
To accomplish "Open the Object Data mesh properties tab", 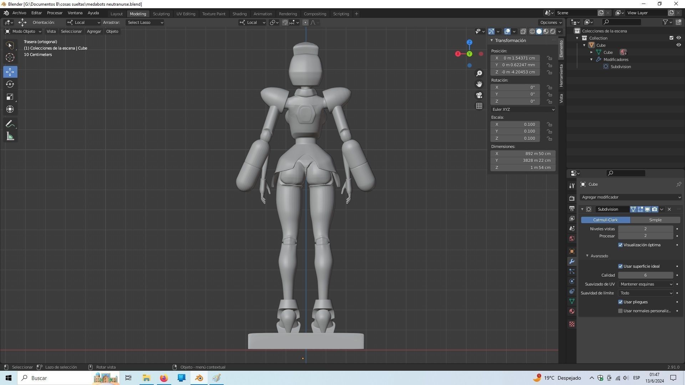I will tap(572, 301).
